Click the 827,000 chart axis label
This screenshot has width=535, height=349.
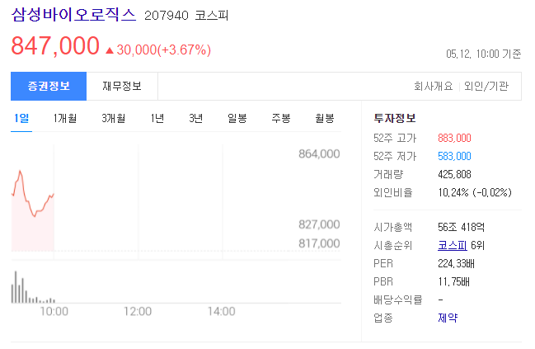319,224
